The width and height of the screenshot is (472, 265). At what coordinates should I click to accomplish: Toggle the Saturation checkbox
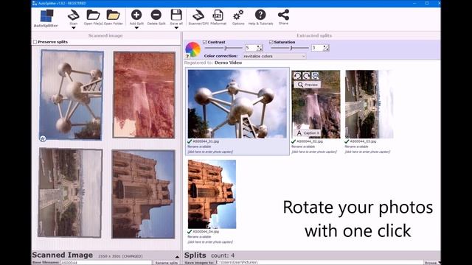click(x=271, y=42)
